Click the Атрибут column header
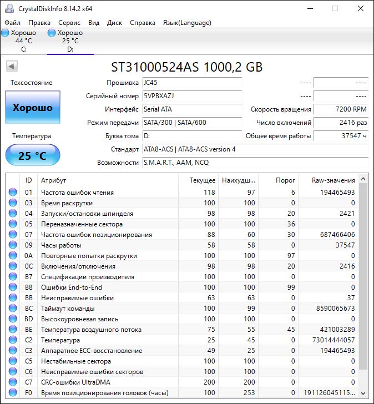The image size is (374, 404). [108, 180]
